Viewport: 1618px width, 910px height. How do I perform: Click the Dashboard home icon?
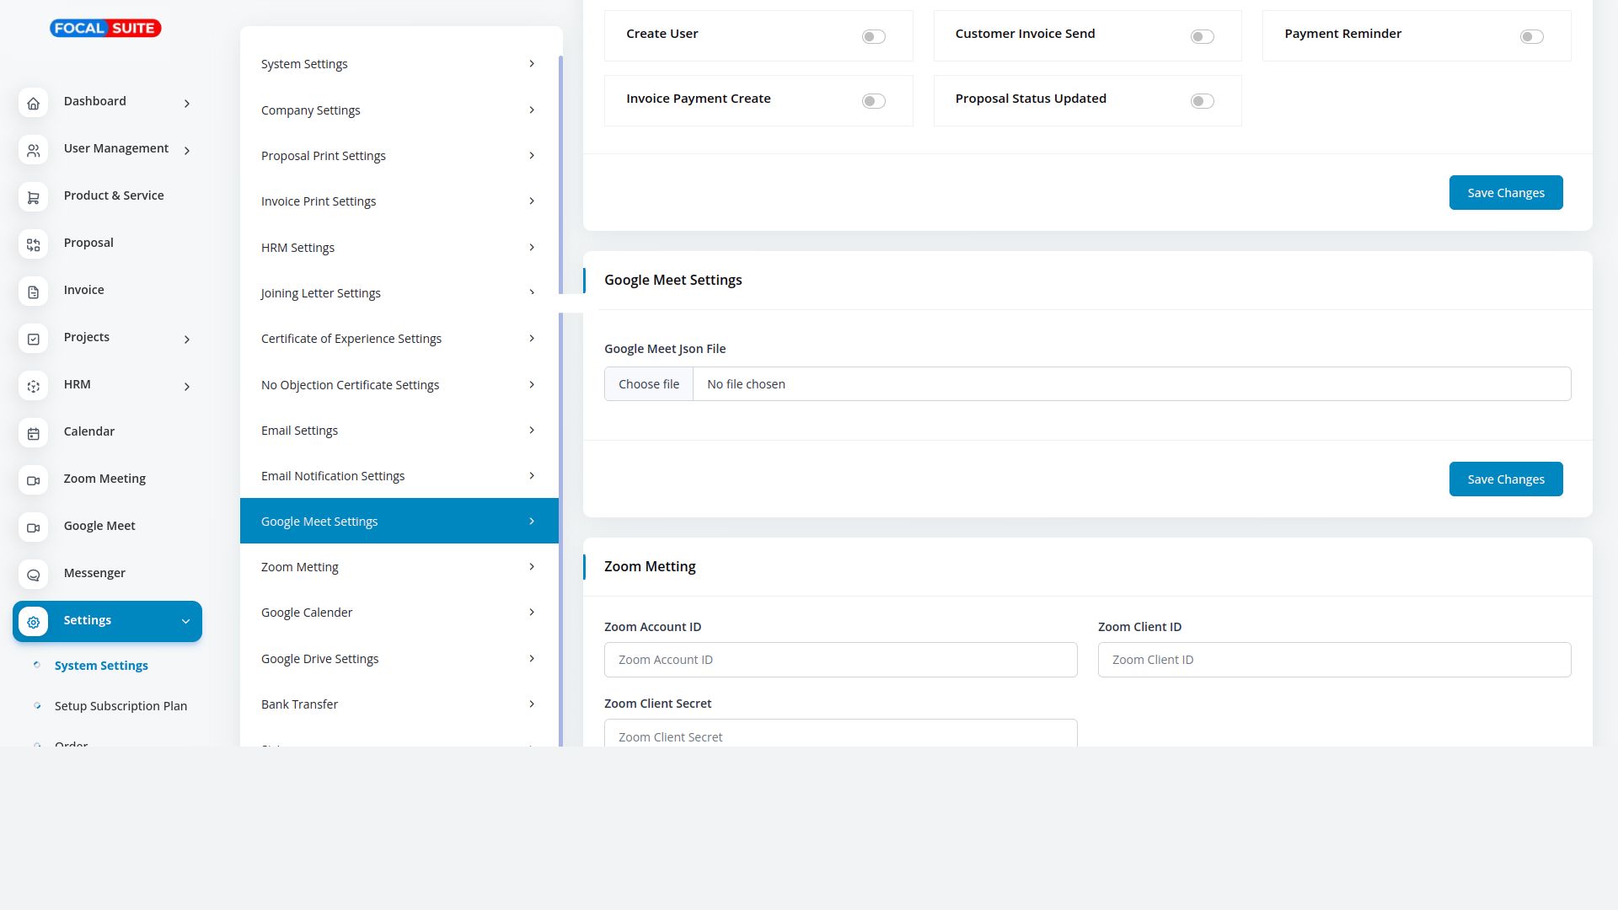33,103
